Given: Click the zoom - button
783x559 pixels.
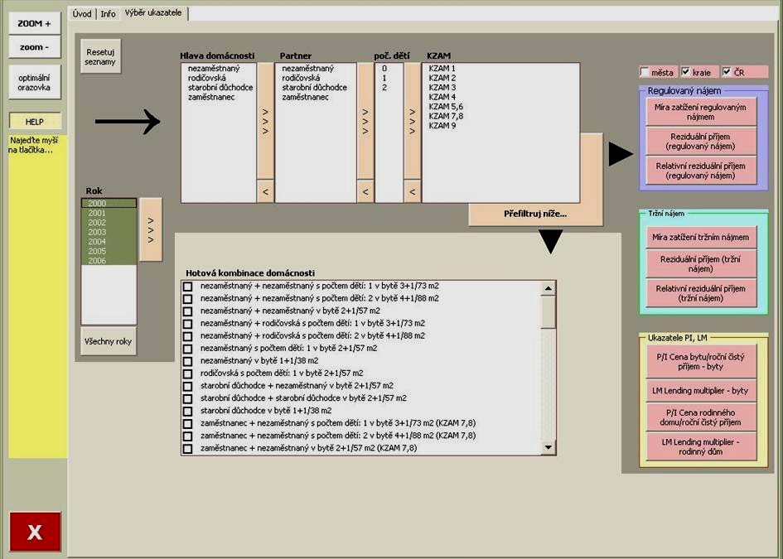Looking at the screenshot, I should [x=34, y=47].
